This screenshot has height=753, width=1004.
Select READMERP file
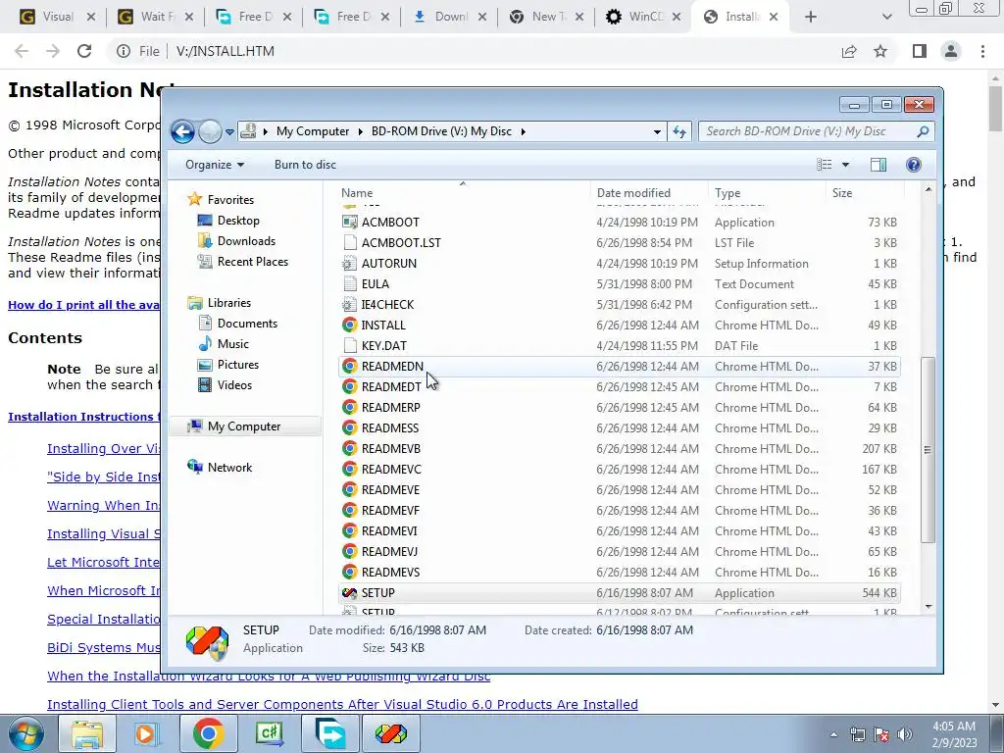[620, 407]
